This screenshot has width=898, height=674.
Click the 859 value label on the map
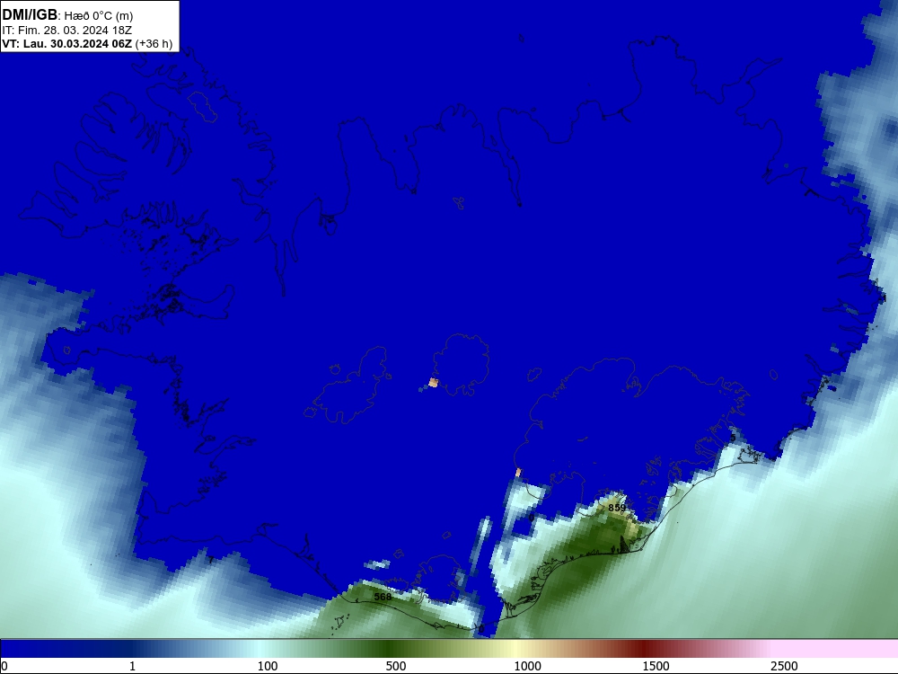pos(617,508)
